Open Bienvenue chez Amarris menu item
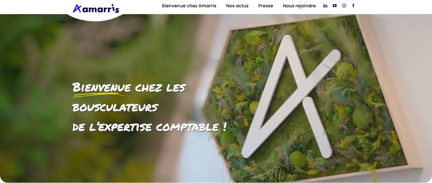Screen dimensions: 432x183 point(189,6)
